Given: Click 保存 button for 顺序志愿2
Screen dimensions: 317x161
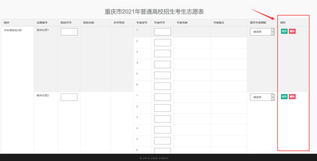Looking at the screenshot, I should tap(284, 97).
